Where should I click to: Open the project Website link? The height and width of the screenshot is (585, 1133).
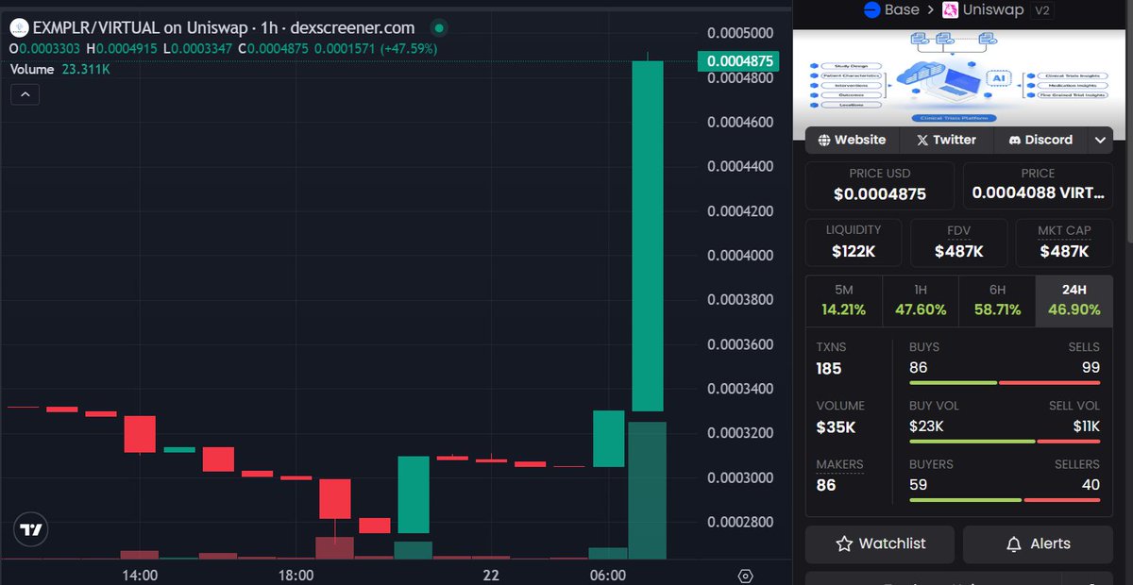coord(852,140)
